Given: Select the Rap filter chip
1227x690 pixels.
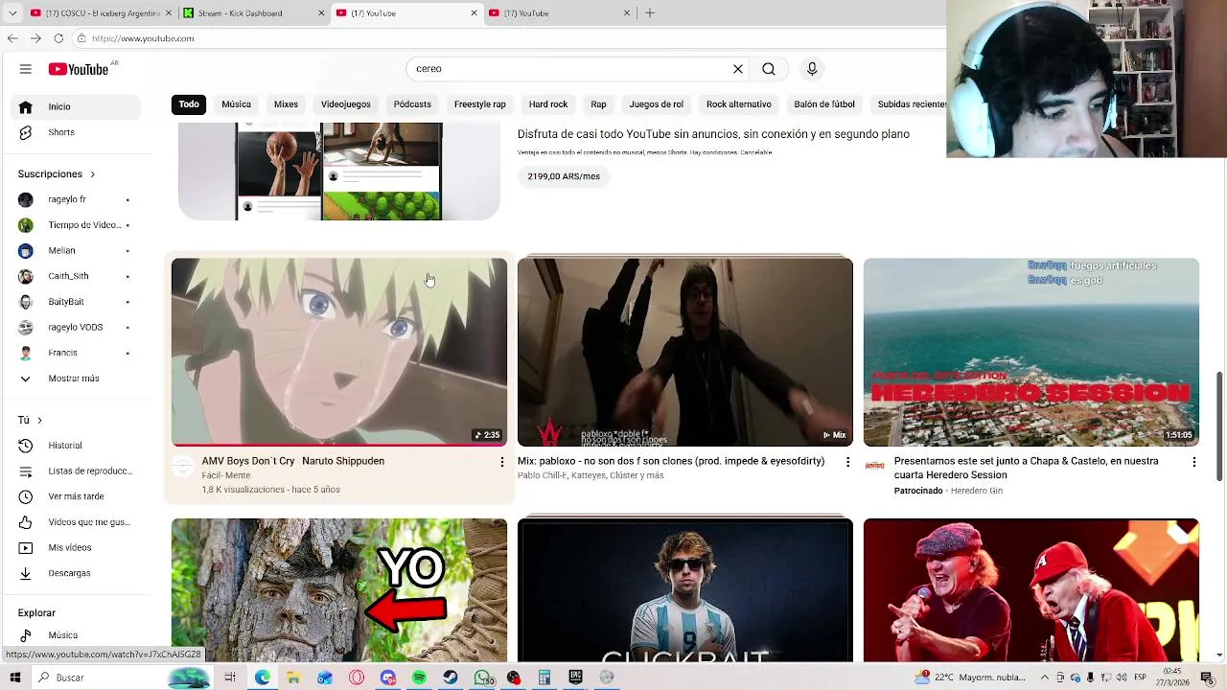Looking at the screenshot, I should click(x=598, y=104).
